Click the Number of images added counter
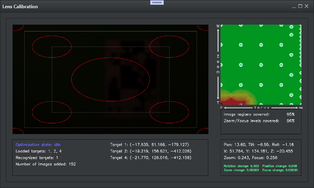Viewport: 314px width, 188px height. click(x=46, y=164)
